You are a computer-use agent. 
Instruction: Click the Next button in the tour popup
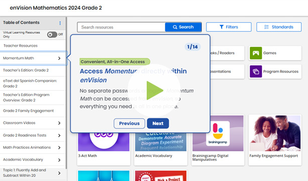[x=158, y=123]
